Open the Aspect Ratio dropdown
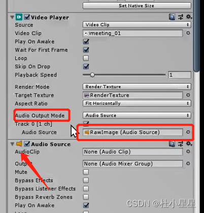This screenshot has width=204, height=213. 137,103
